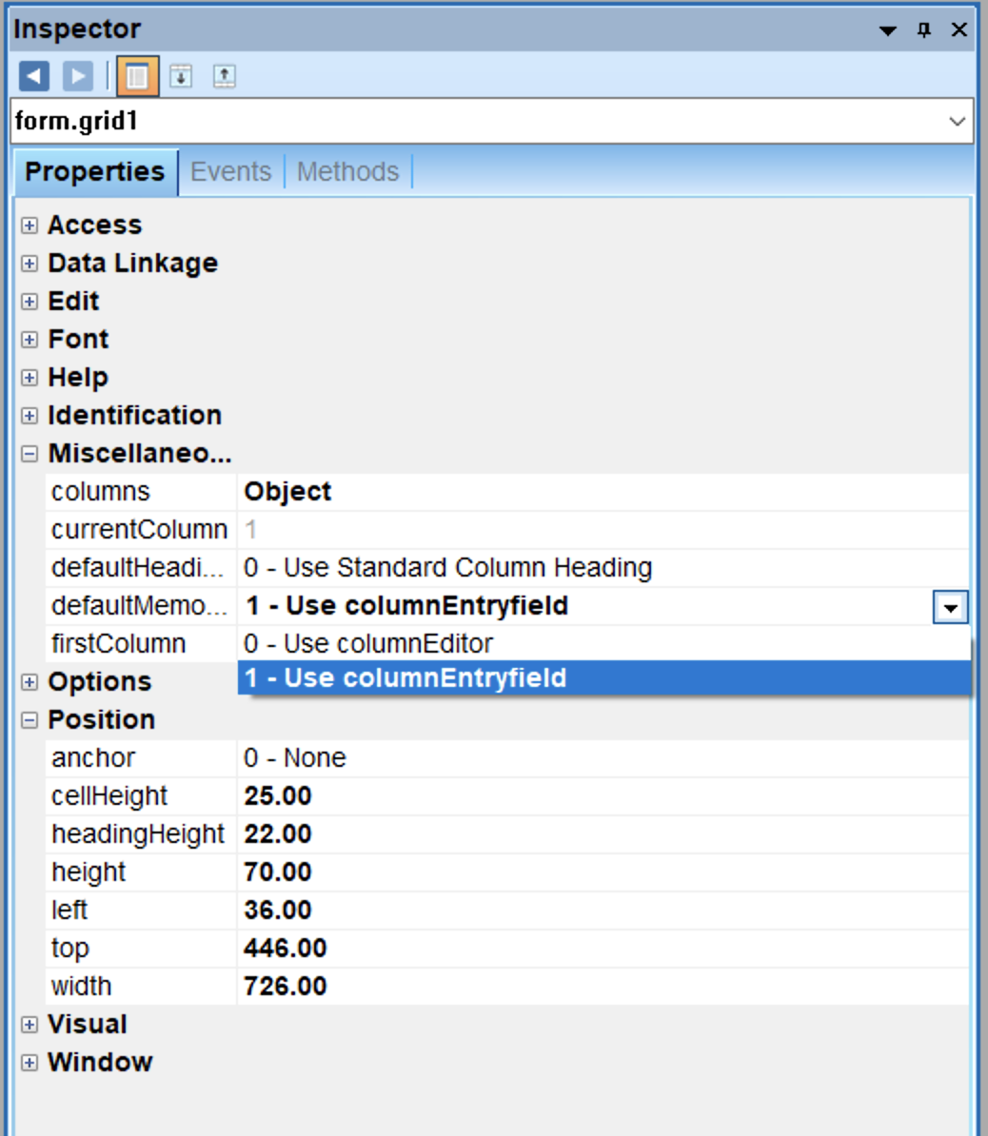Collapse the Position category
Viewport: 988px width, 1136px height.
point(30,720)
